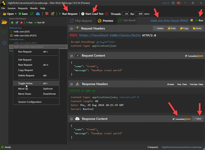This screenshot has height=150, width=205.
Task: Click the Print button
Action: 172,28
